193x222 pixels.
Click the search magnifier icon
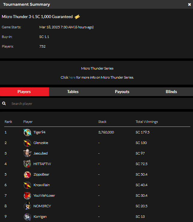coord(4,104)
